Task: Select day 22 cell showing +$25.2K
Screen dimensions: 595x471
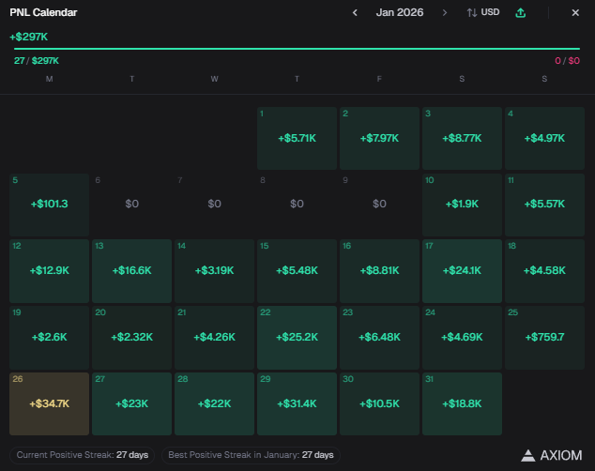Action: (x=297, y=338)
